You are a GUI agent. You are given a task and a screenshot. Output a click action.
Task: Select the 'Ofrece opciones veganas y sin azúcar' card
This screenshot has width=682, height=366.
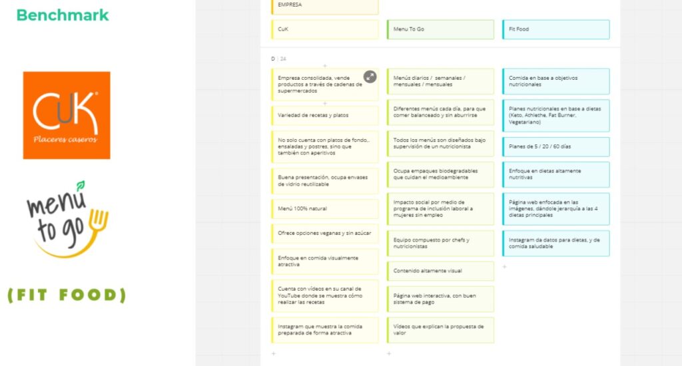(x=325, y=234)
